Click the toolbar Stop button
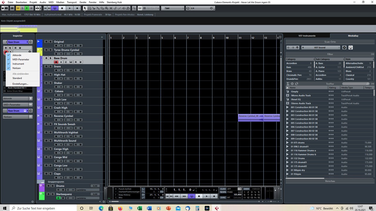Viewport: 376px width, 211px height. (62, 8)
